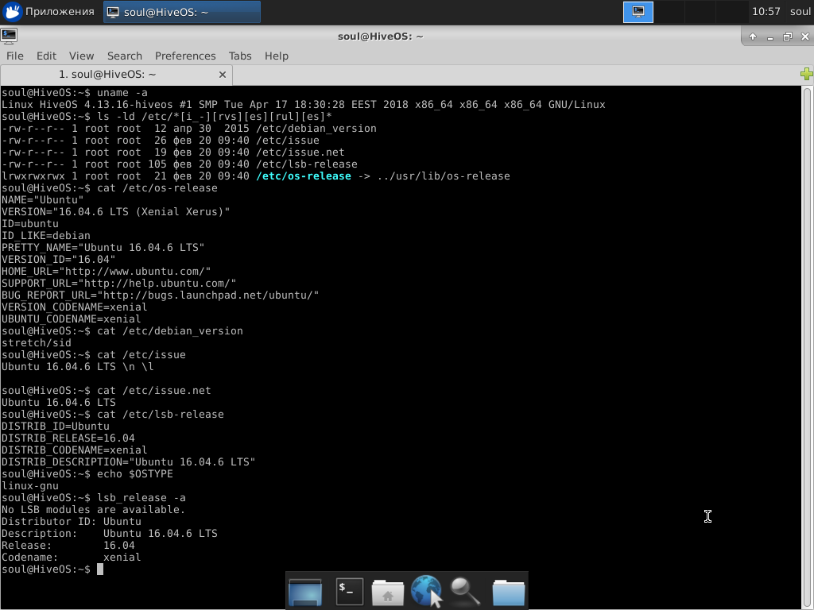Minimize the terminal window
The height and width of the screenshot is (610, 814).
(x=769, y=37)
